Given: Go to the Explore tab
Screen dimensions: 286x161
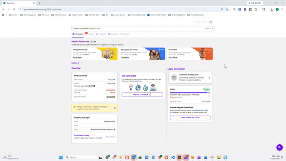Looking at the screenshot, I should point(125,34).
